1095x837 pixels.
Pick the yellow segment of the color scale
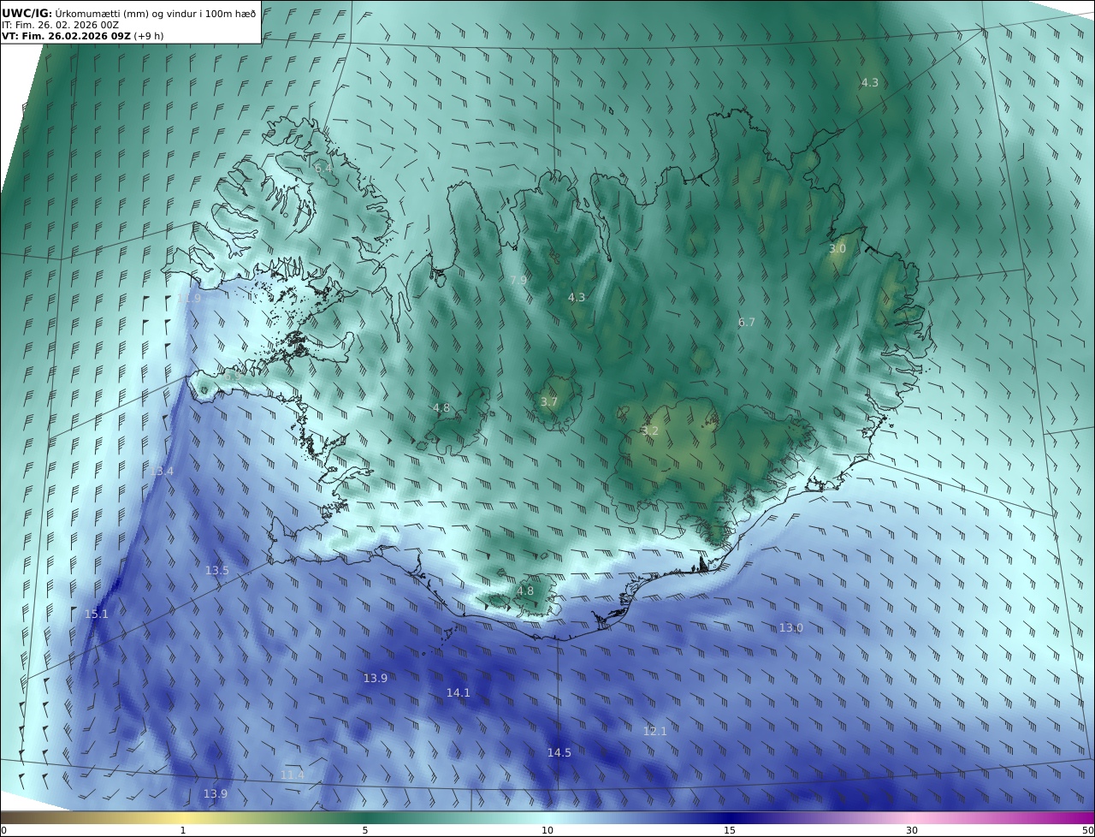(x=184, y=817)
